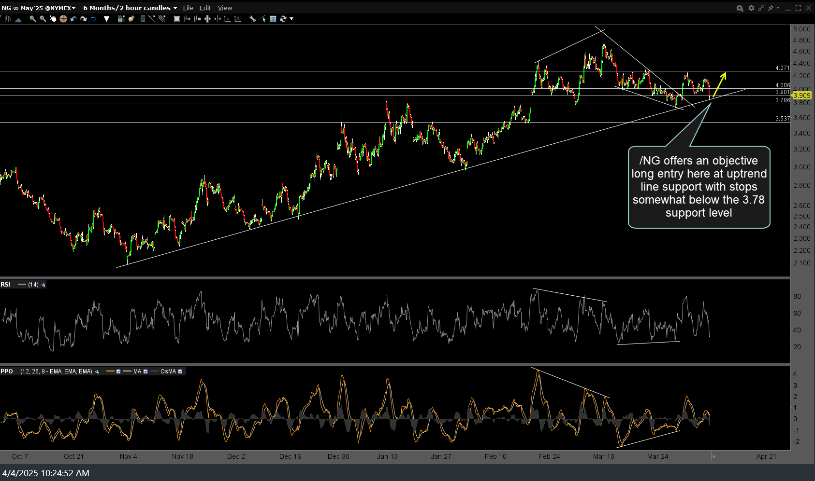The height and width of the screenshot is (481, 815).
Task: Click the Mar 10 date on time axis
Action: [603, 456]
